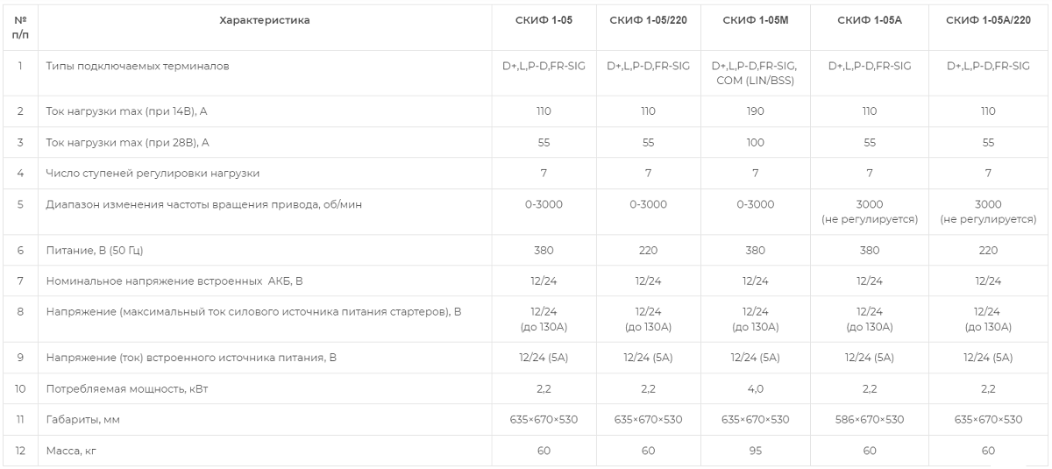Click the Питание, В (50 Гц) label
Viewport: 1052px width, 469px height.
tap(95, 250)
